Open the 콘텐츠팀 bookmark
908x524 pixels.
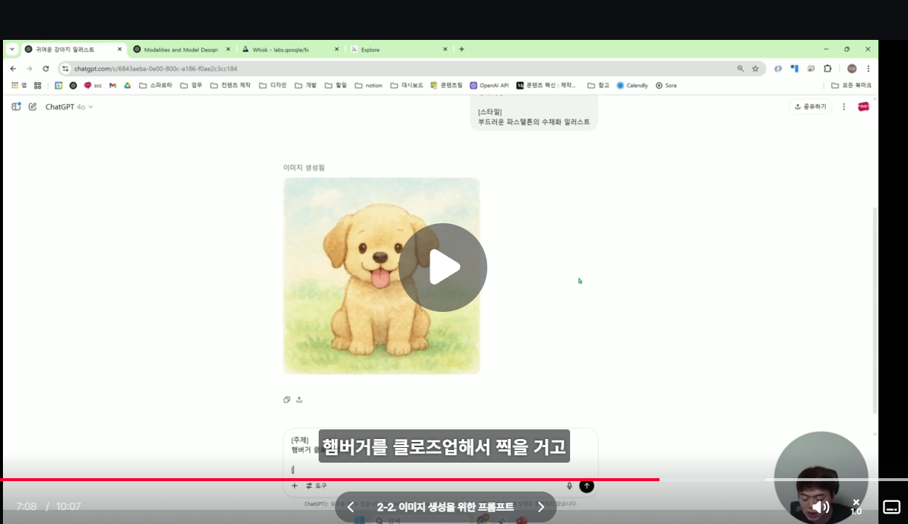point(447,85)
